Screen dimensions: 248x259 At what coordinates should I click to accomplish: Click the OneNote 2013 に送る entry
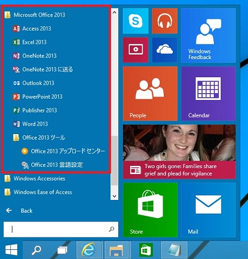(43, 69)
